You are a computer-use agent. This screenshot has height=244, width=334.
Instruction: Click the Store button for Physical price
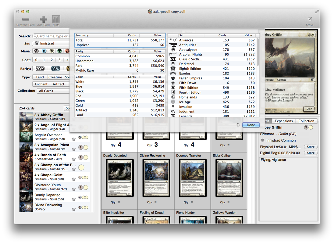[x=311, y=147]
